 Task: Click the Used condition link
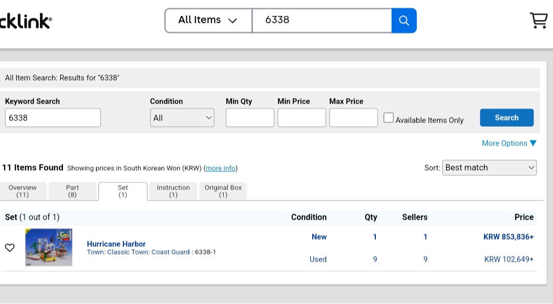[318, 260]
